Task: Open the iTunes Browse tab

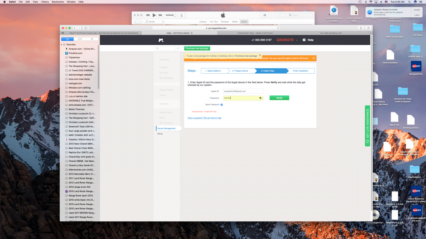Action: pyautogui.click(x=225, y=22)
